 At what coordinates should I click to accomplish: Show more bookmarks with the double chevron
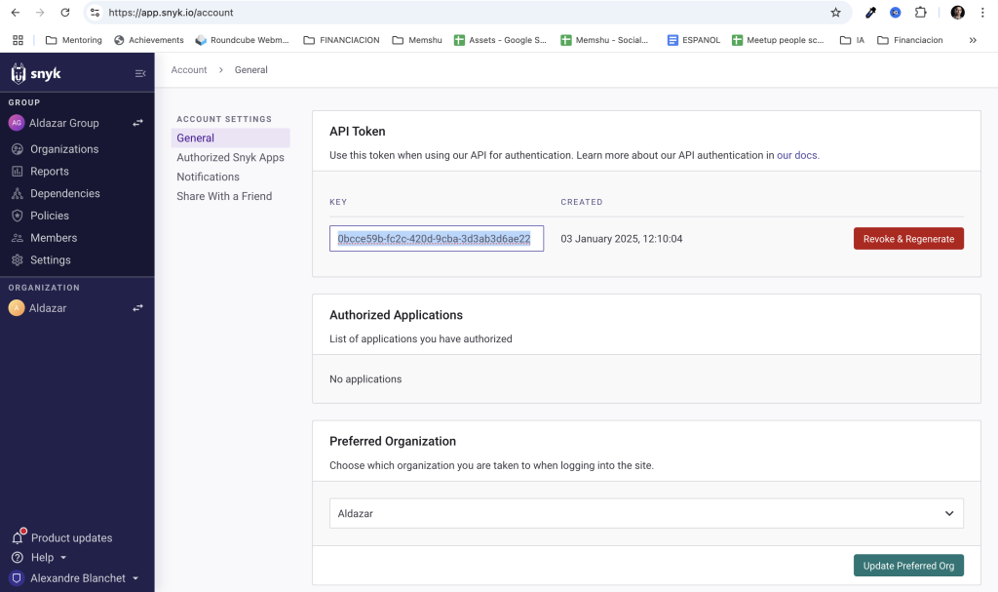[973, 40]
